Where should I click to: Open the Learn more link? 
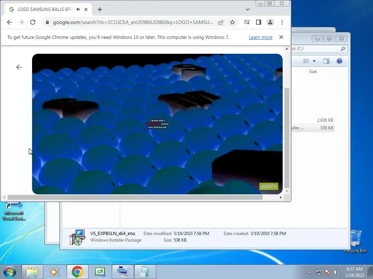coord(260,37)
